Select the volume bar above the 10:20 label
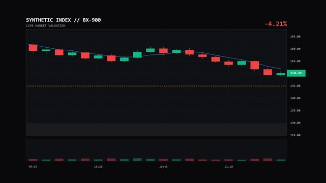Viewport: 326px width, 183px height. pos(98,160)
